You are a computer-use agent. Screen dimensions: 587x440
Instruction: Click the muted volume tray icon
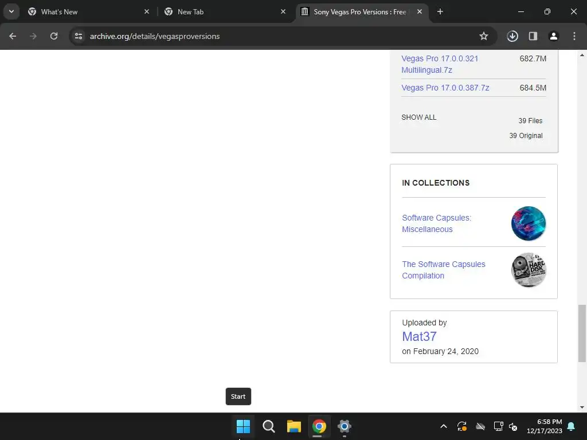click(x=513, y=426)
